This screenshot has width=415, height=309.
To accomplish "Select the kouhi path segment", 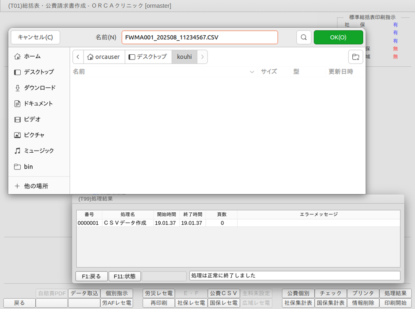I will click(184, 57).
